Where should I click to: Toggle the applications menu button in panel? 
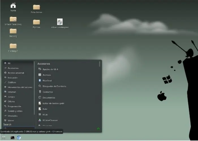click(x=4, y=138)
